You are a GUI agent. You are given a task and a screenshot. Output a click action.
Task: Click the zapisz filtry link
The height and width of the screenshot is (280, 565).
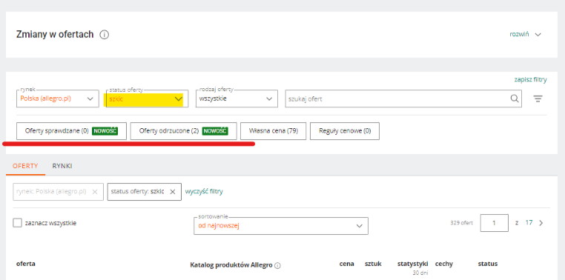(x=530, y=79)
